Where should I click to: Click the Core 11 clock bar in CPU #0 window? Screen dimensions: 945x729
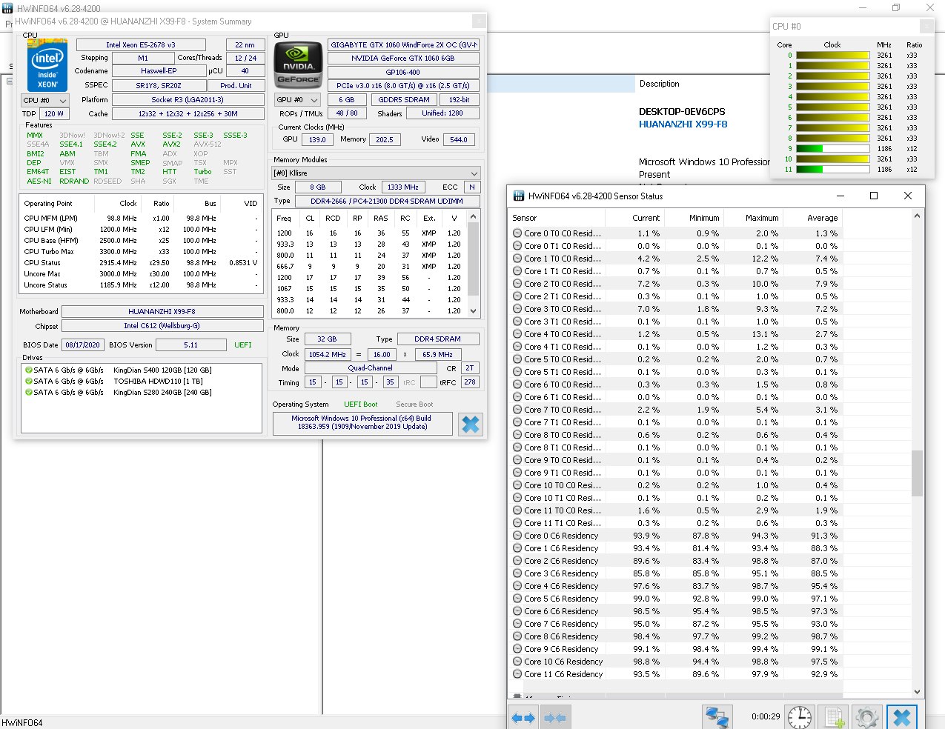(x=832, y=170)
